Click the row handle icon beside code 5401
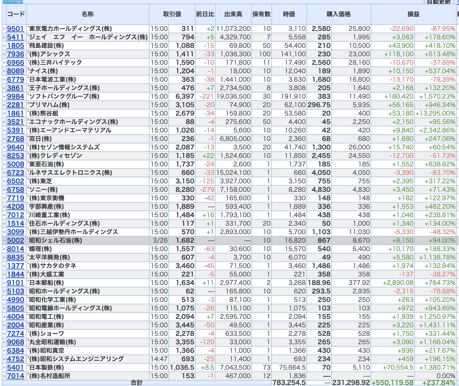The image size is (459, 386). [x=4, y=368]
